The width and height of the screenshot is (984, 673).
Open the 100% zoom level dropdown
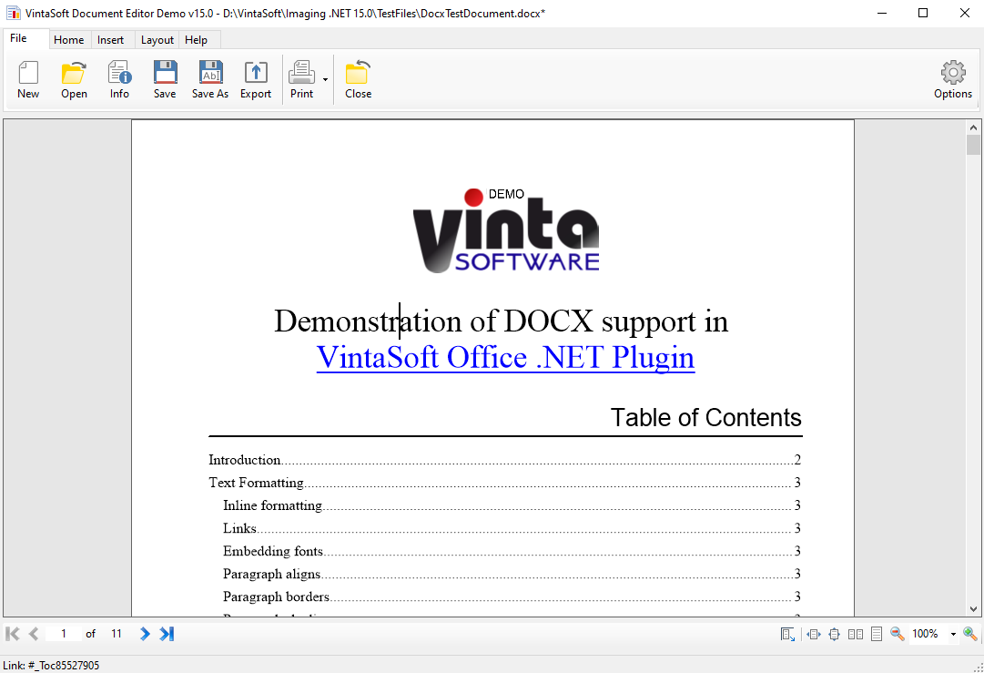click(953, 634)
